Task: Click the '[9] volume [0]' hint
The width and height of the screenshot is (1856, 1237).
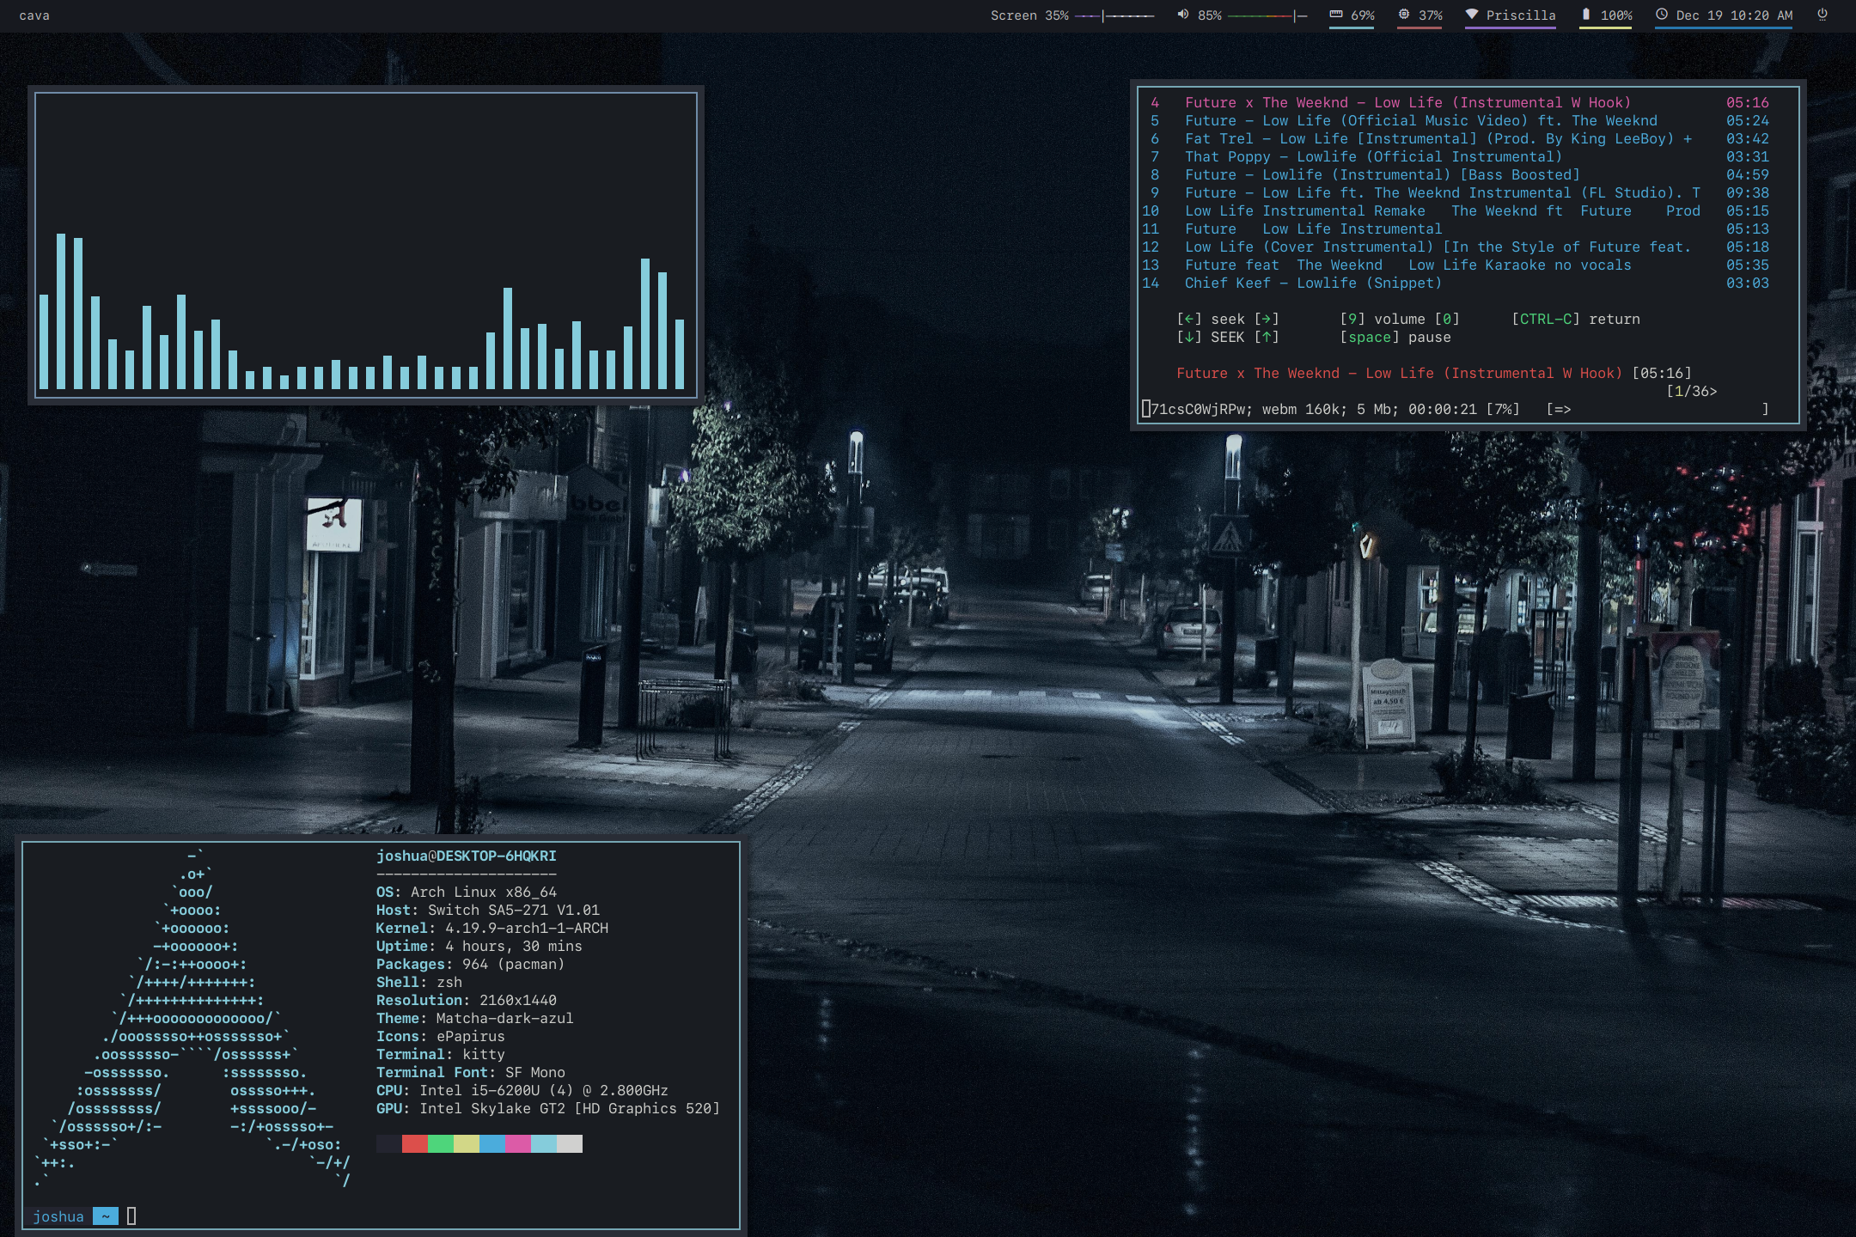Action: (1400, 320)
